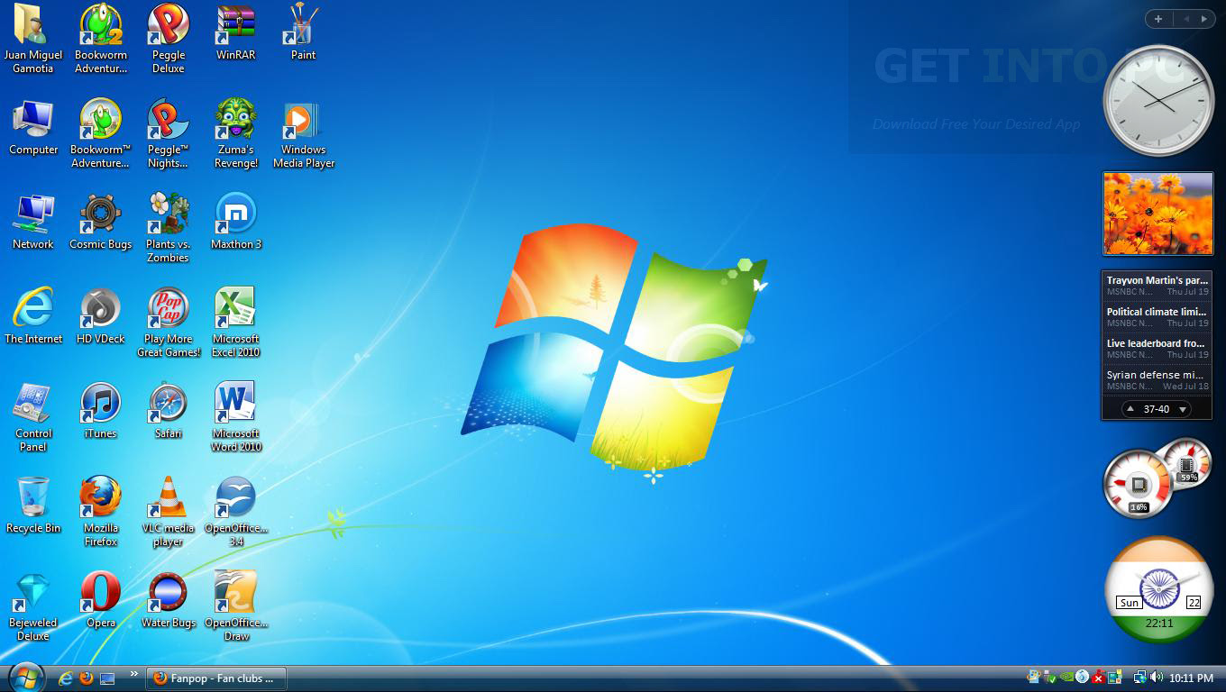Show previous headlines with the up arrow
Image resolution: width=1226 pixels, height=692 pixels.
click(1130, 409)
